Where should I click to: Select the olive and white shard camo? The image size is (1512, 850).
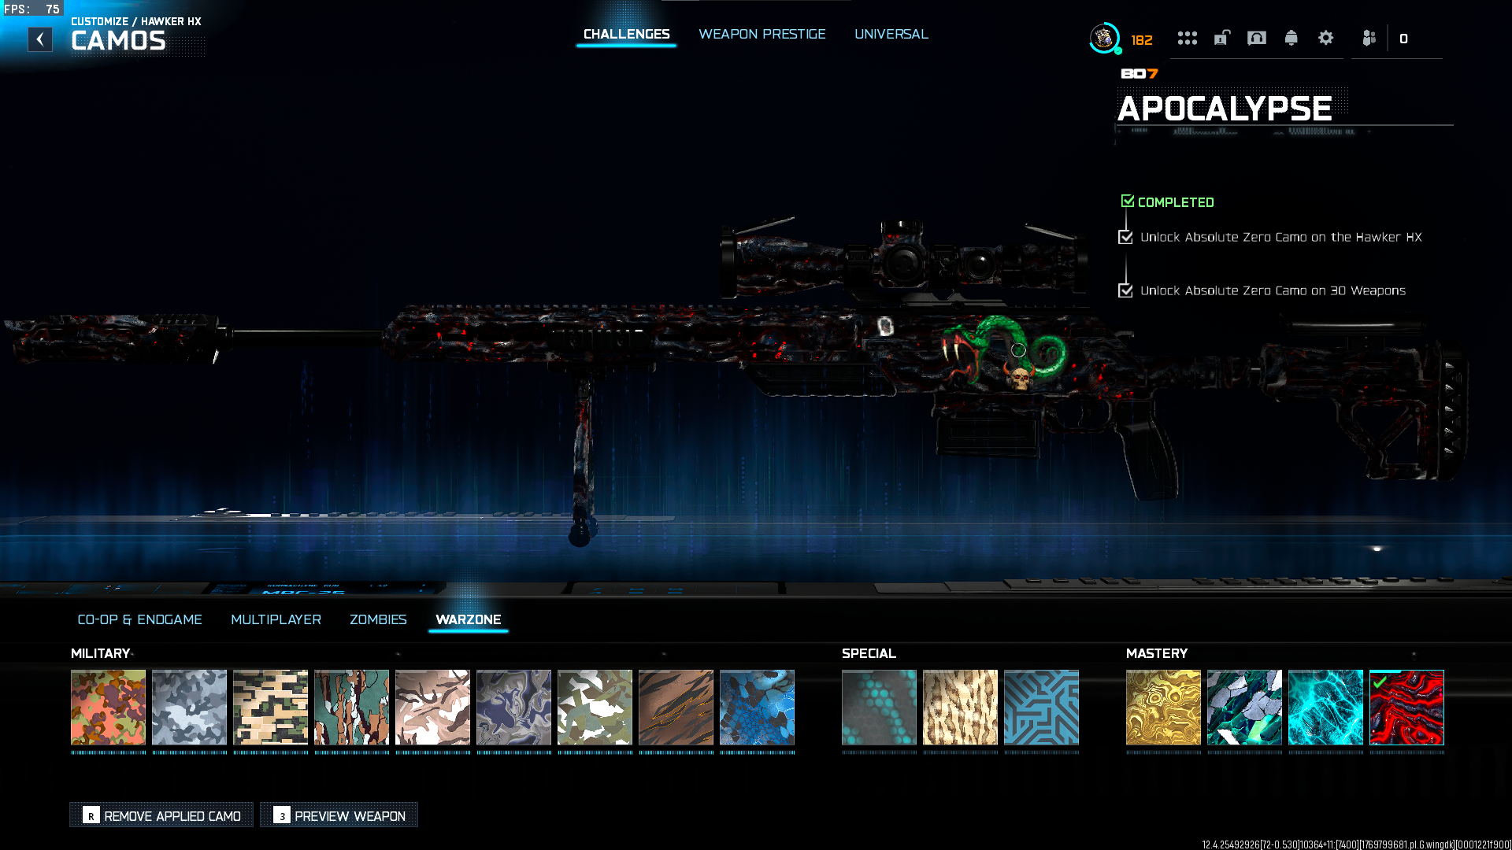tap(595, 708)
